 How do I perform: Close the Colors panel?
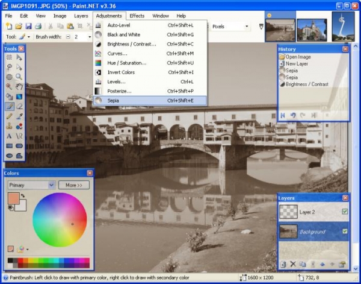(90, 173)
